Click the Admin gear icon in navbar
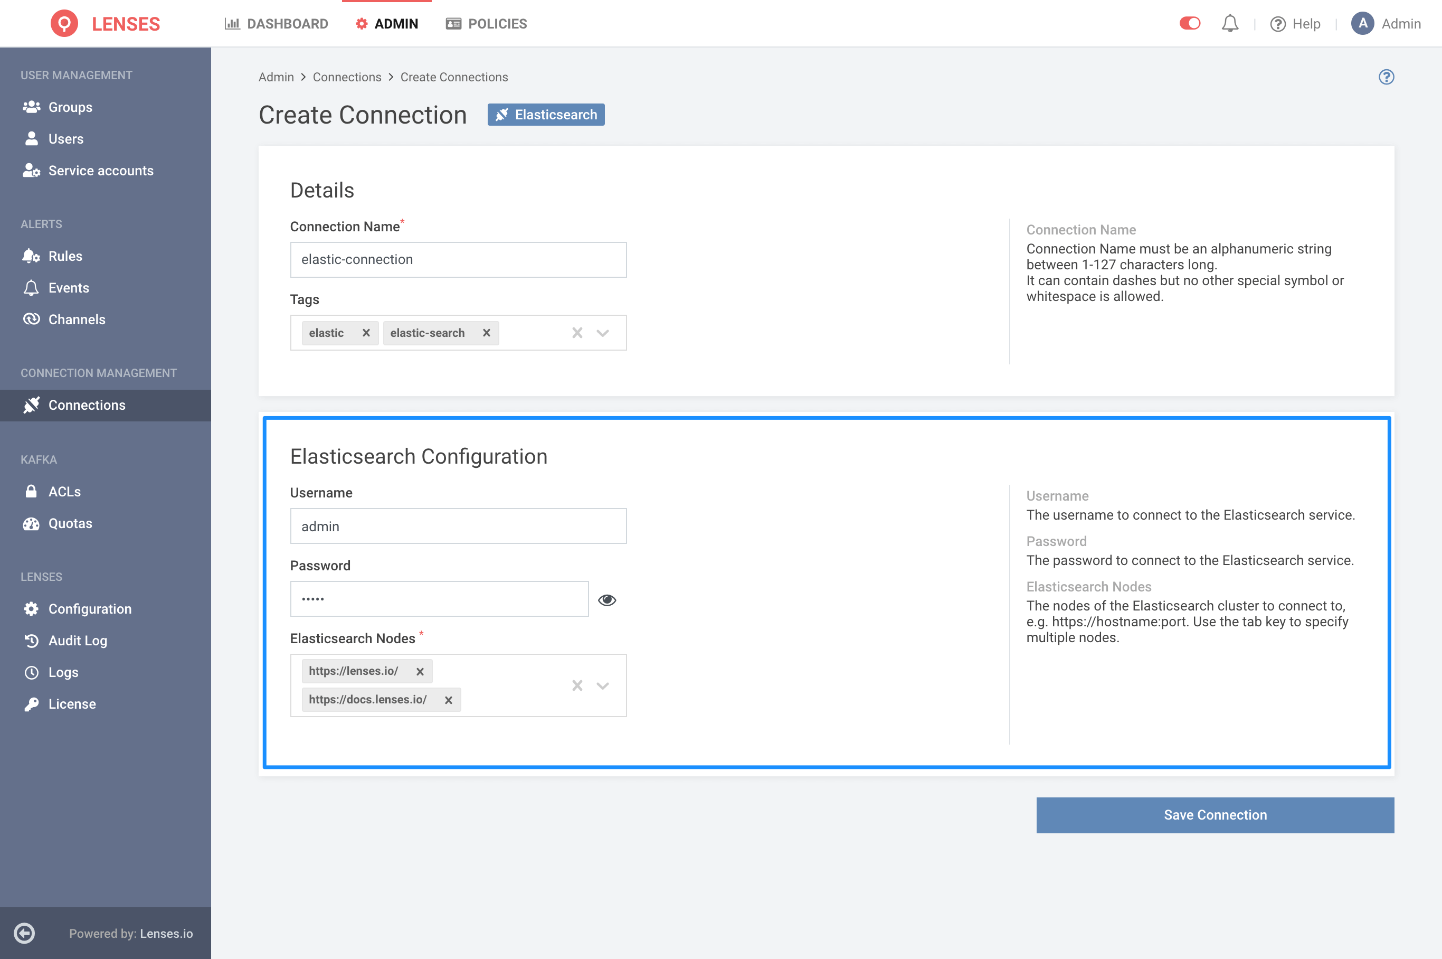 (362, 24)
